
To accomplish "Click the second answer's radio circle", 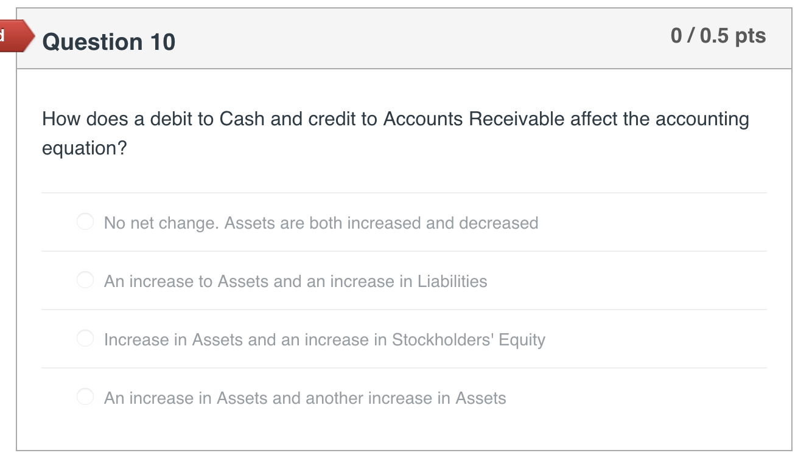I will (84, 280).
